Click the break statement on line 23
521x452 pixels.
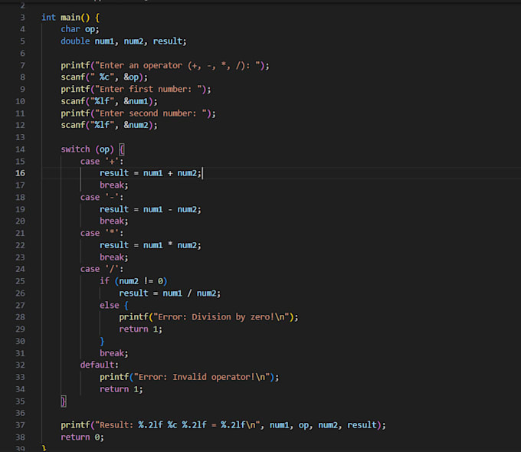point(114,257)
